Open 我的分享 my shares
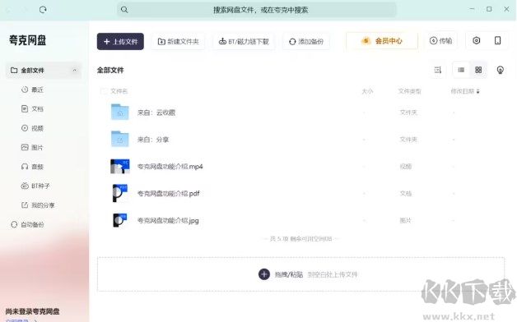Viewport: 517px width, 322px height. tap(43, 205)
